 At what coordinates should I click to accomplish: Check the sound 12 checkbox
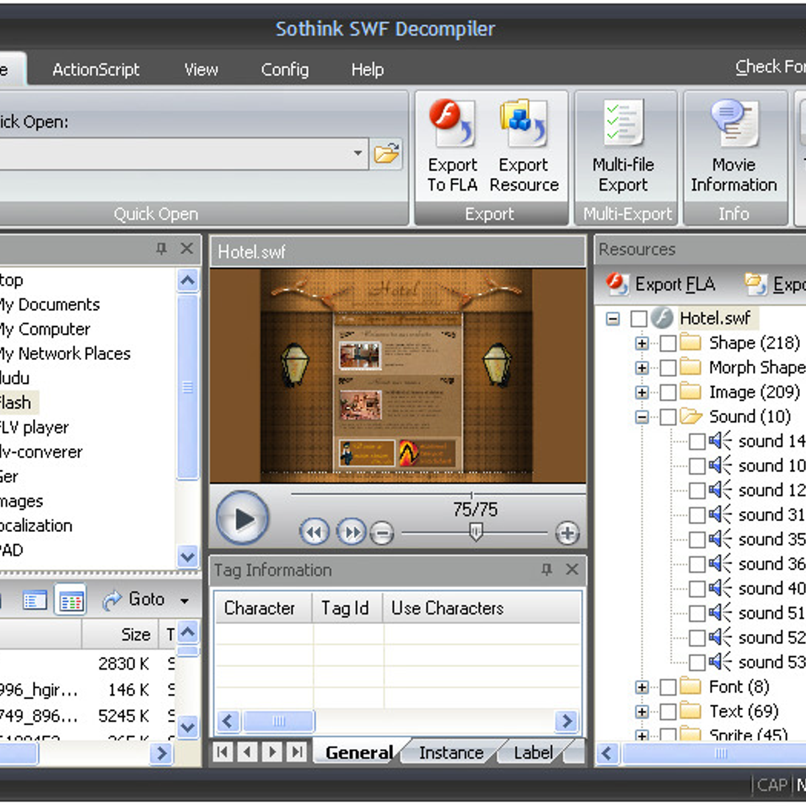tap(697, 490)
